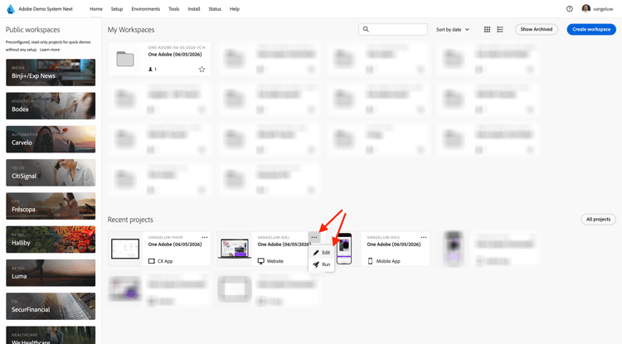Star the One Adobe workspace as favorite
This screenshot has height=344, width=622.
(x=202, y=70)
